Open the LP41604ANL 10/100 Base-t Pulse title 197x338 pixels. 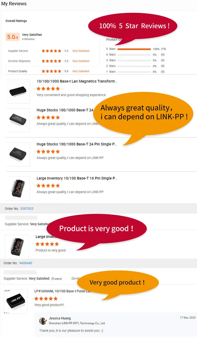pyautogui.click(x=63, y=291)
